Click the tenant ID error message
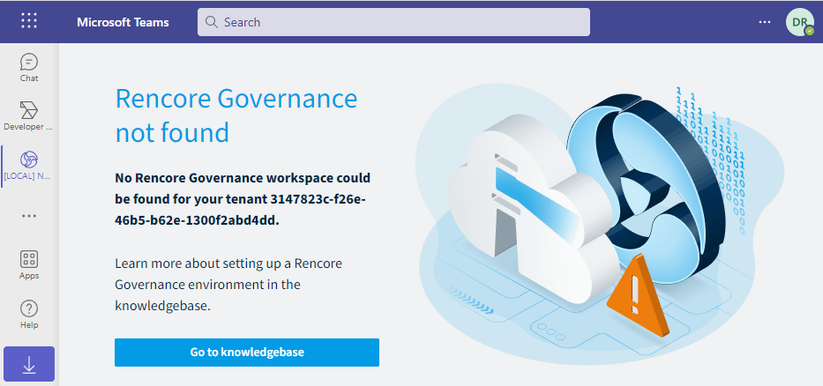This screenshot has width=823, height=386. point(243,199)
